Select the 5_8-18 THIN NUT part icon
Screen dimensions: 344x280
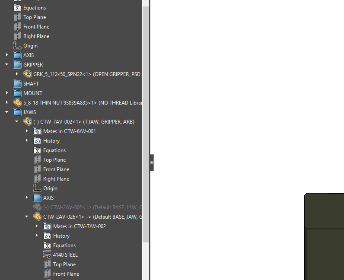tap(17, 103)
